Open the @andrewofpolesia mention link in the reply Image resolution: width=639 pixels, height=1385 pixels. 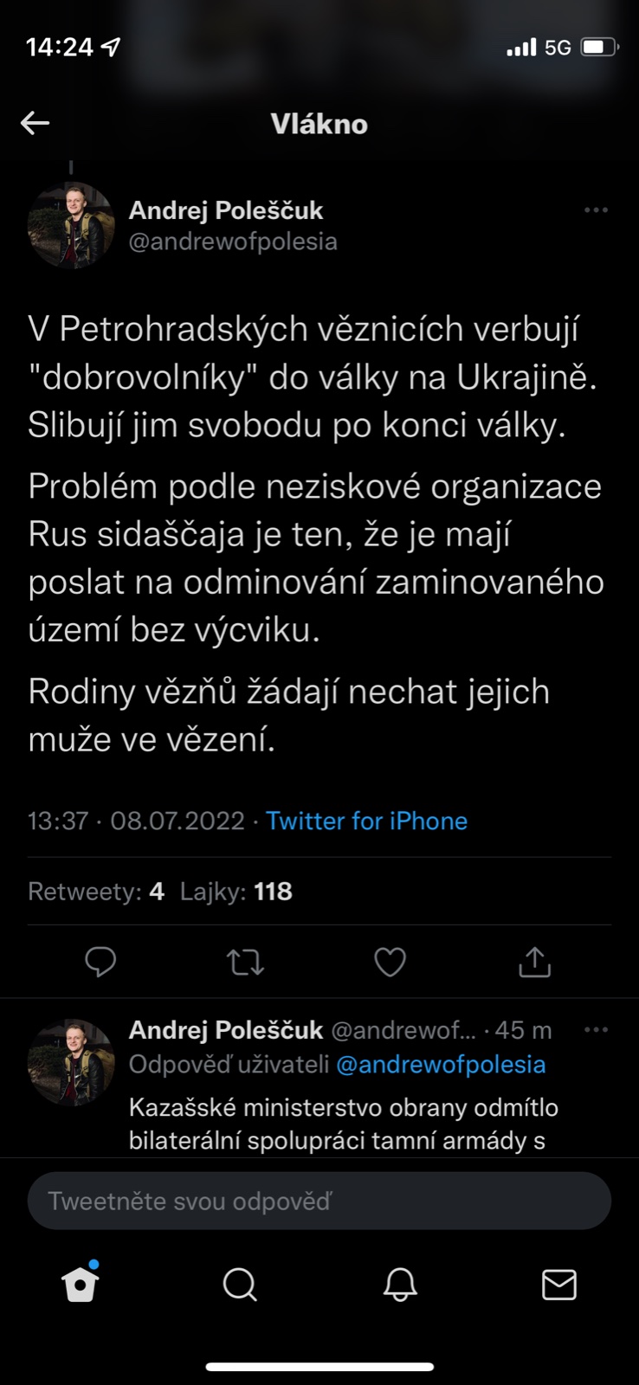click(x=441, y=1064)
